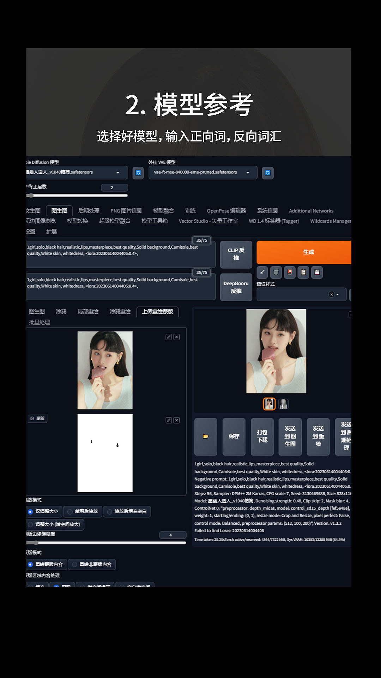
Task: Choose 重绘蒙版内容 mask mode
Action: click(x=47, y=564)
